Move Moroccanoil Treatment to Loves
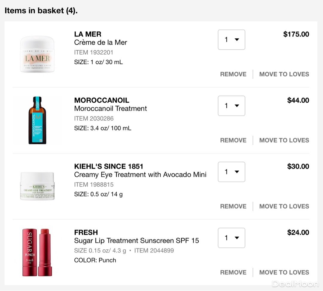 284,140
